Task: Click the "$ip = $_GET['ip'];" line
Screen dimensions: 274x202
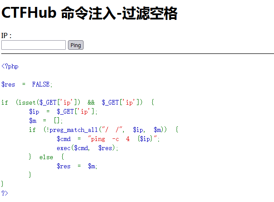Action: pos(63,112)
